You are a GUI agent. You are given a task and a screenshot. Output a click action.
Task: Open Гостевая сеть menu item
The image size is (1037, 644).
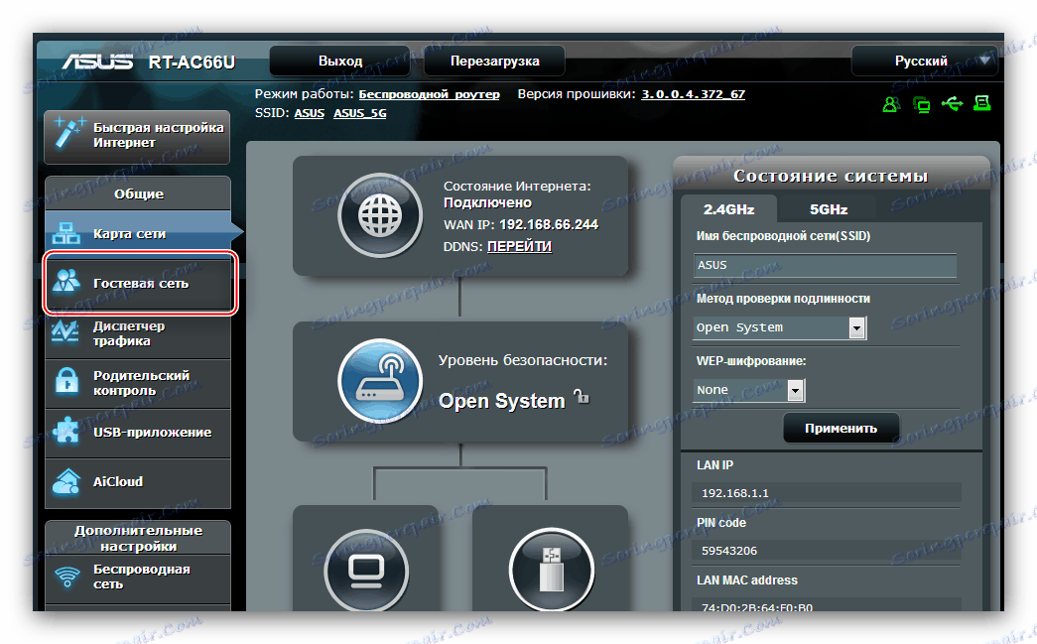pyautogui.click(x=138, y=283)
